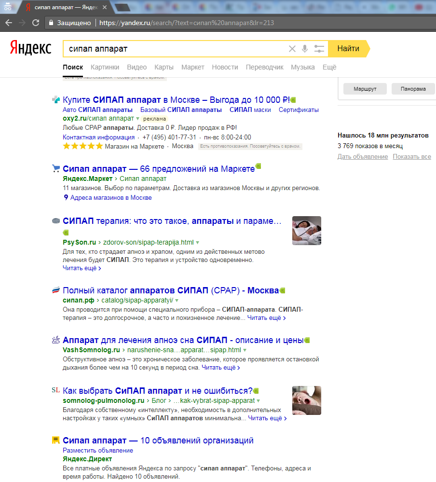Viewport: 436px width, 482px height.
Task: Click green marker icon after не ошибиться?
Action: coord(256,391)
